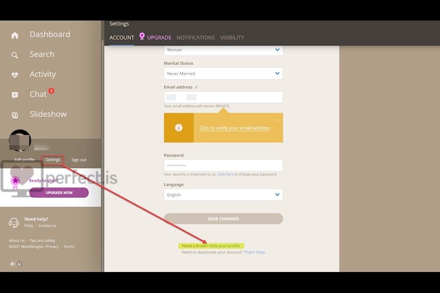The height and width of the screenshot is (293, 440).
Task: Expand the Marital Status dropdown
Action: (x=223, y=73)
